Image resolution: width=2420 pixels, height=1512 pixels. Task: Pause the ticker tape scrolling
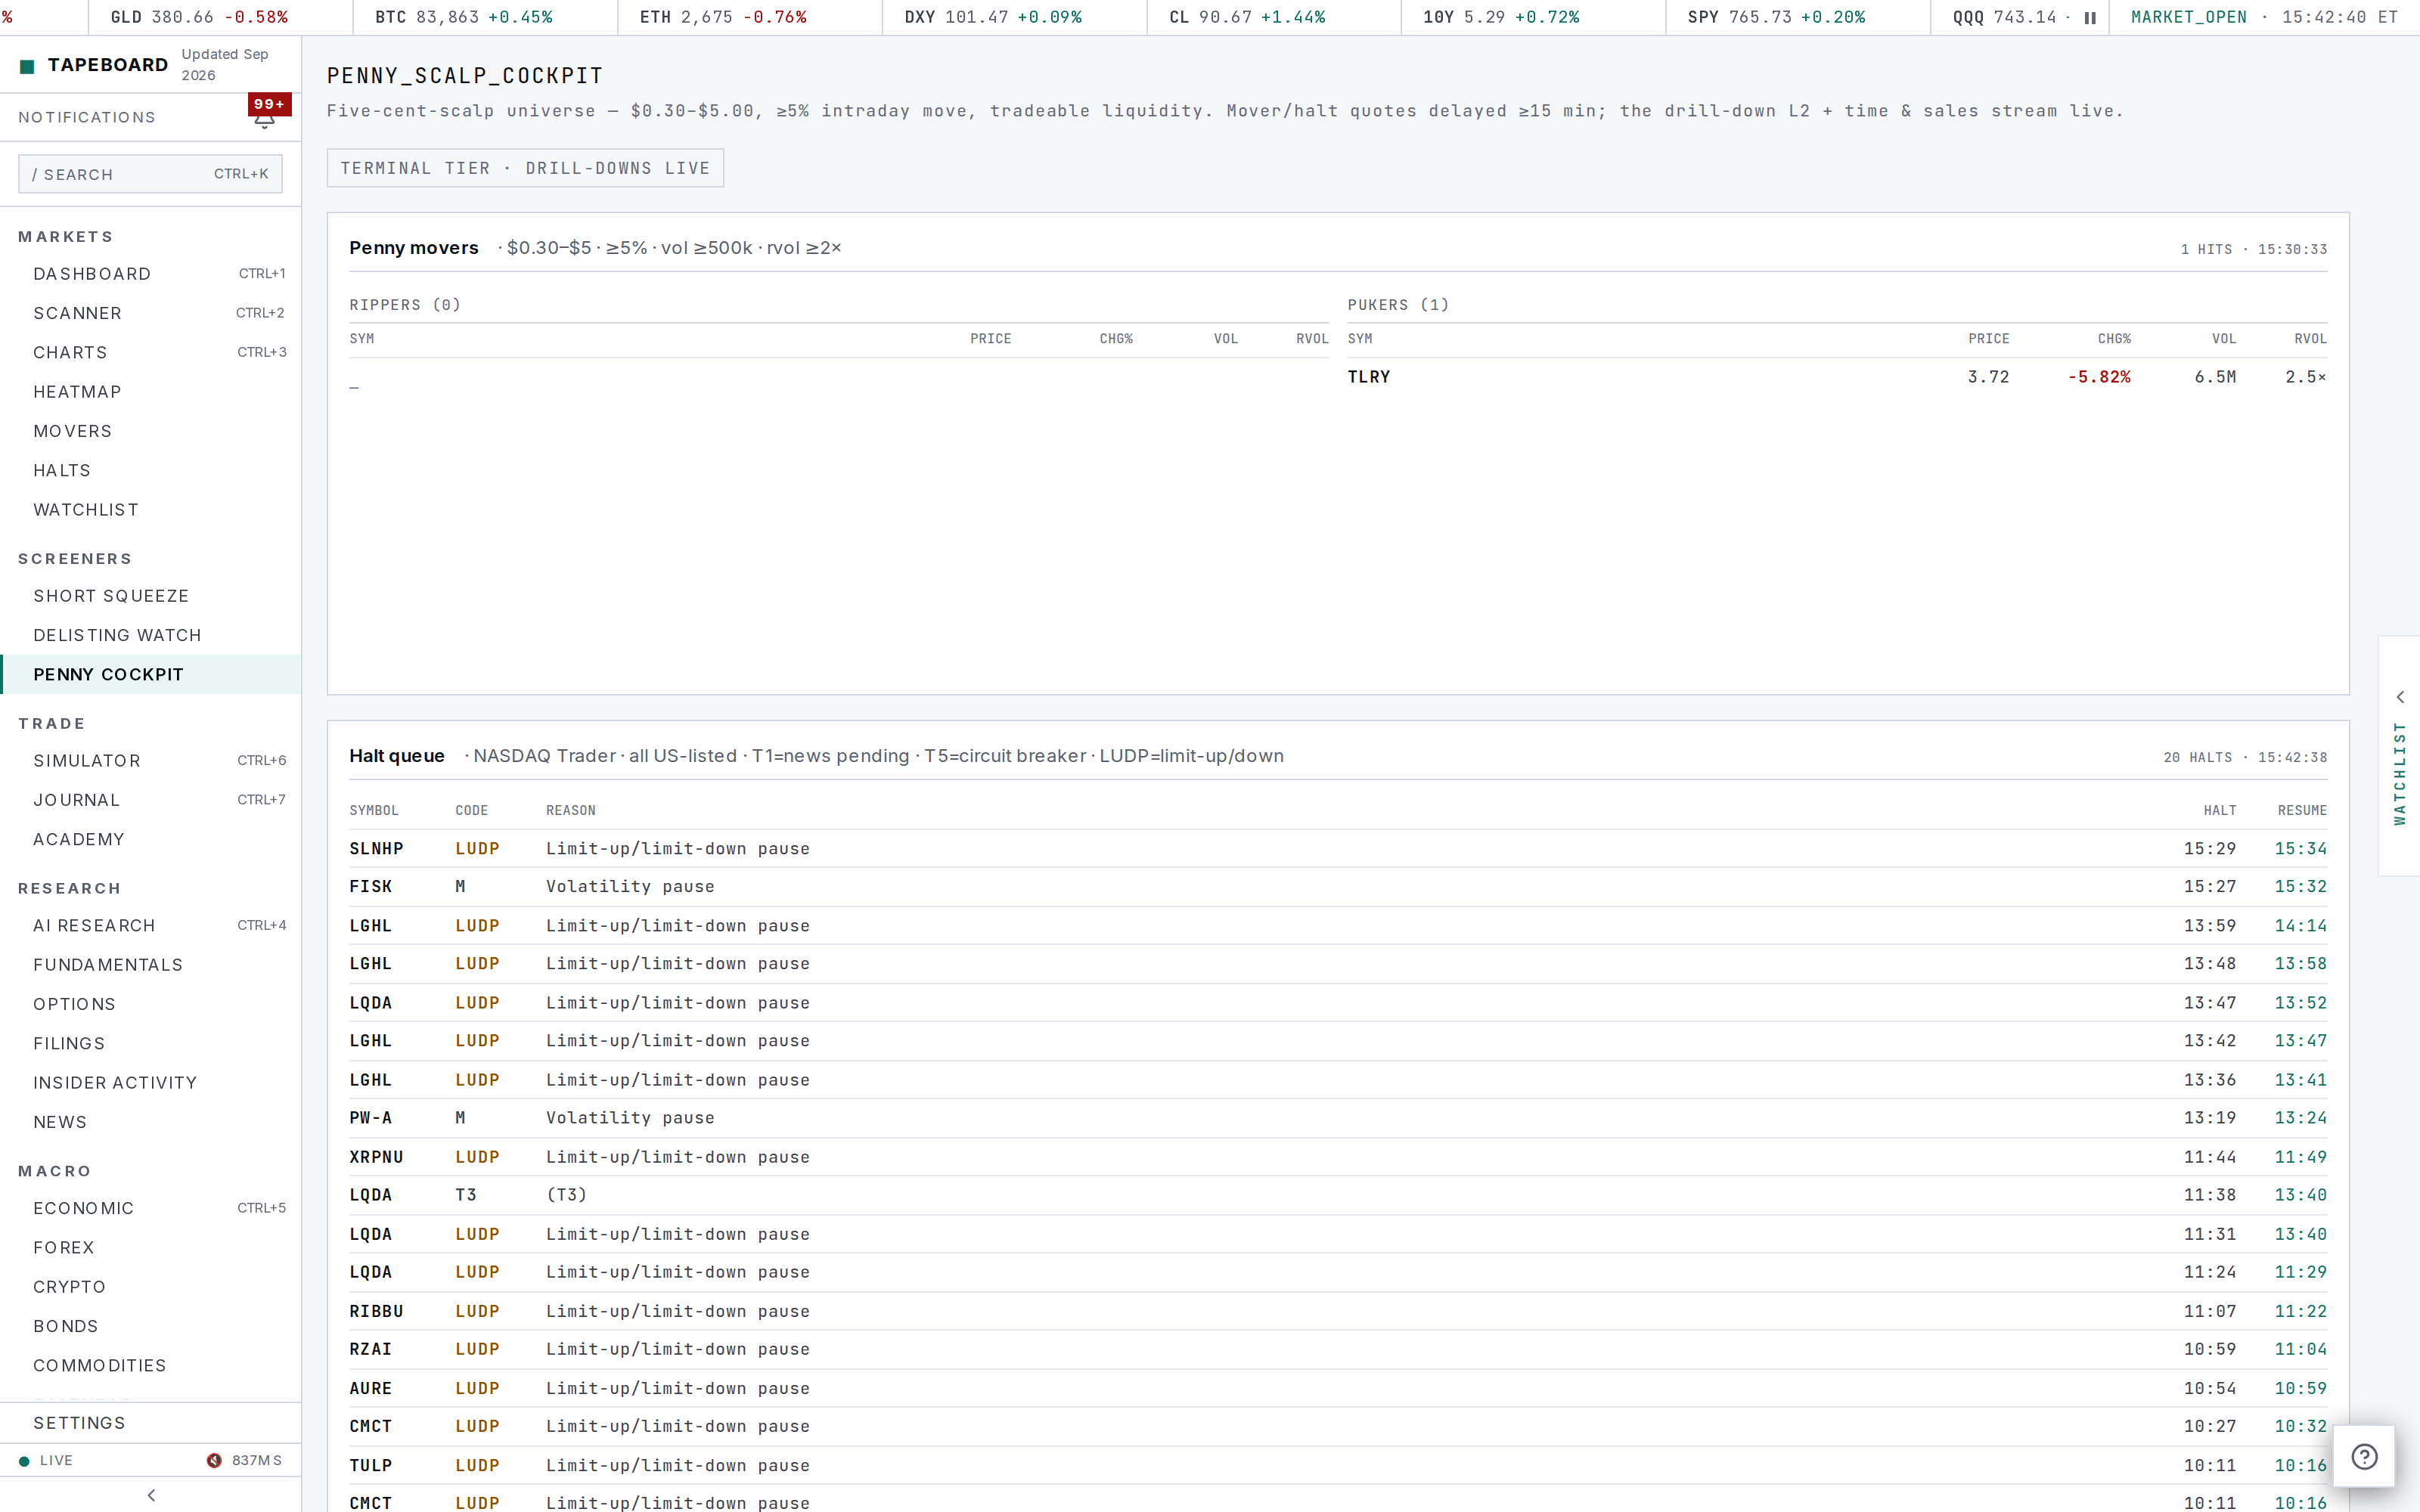2089,18
